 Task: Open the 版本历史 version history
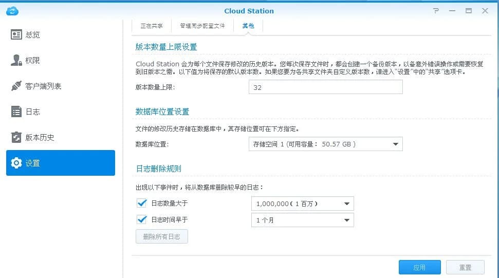[61, 137]
